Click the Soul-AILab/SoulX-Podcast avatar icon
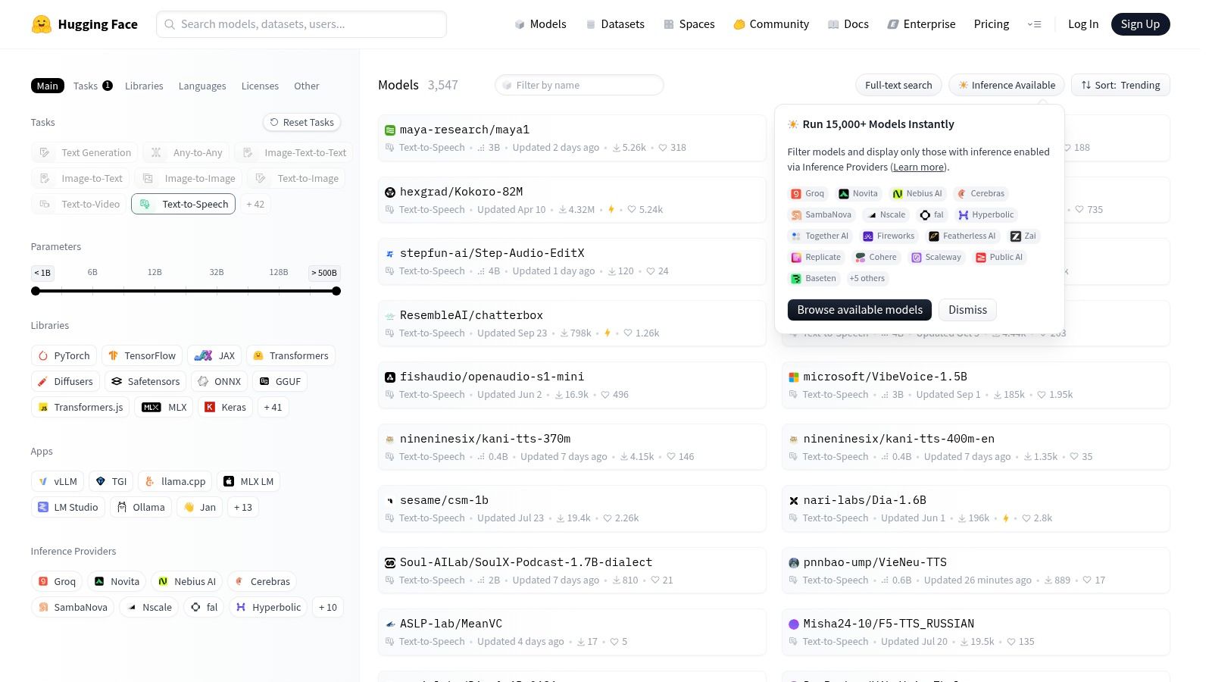 pyautogui.click(x=390, y=562)
